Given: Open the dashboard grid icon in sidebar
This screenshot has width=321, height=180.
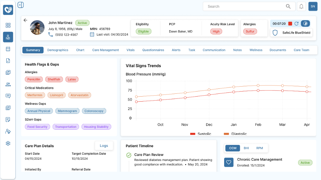Looking at the screenshot, I should coord(8,25).
